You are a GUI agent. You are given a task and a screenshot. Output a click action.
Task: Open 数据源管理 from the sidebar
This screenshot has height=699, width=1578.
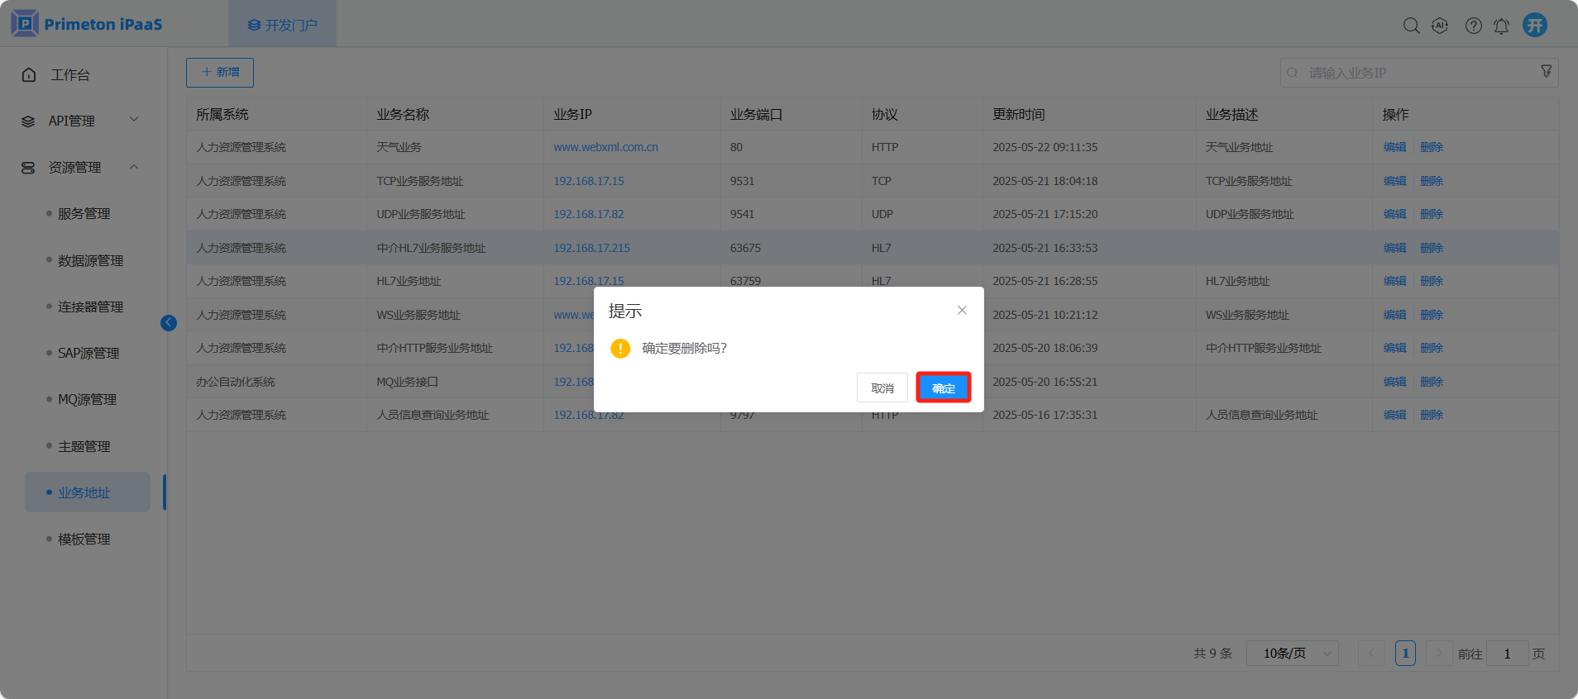click(x=90, y=260)
